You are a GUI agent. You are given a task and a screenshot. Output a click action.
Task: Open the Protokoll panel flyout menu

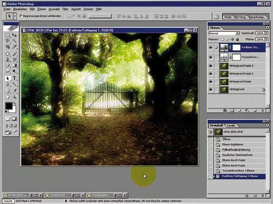[x=267, y=125]
